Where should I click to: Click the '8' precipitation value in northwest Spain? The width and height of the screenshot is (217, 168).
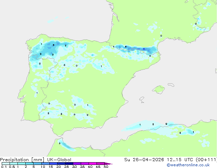click(53, 45)
